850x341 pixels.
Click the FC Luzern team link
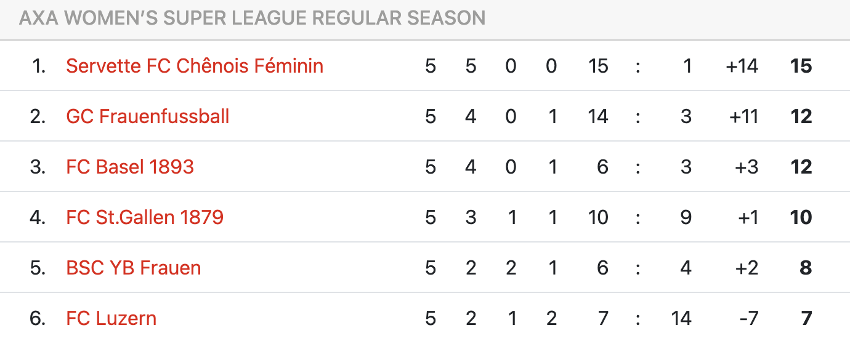pos(111,318)
